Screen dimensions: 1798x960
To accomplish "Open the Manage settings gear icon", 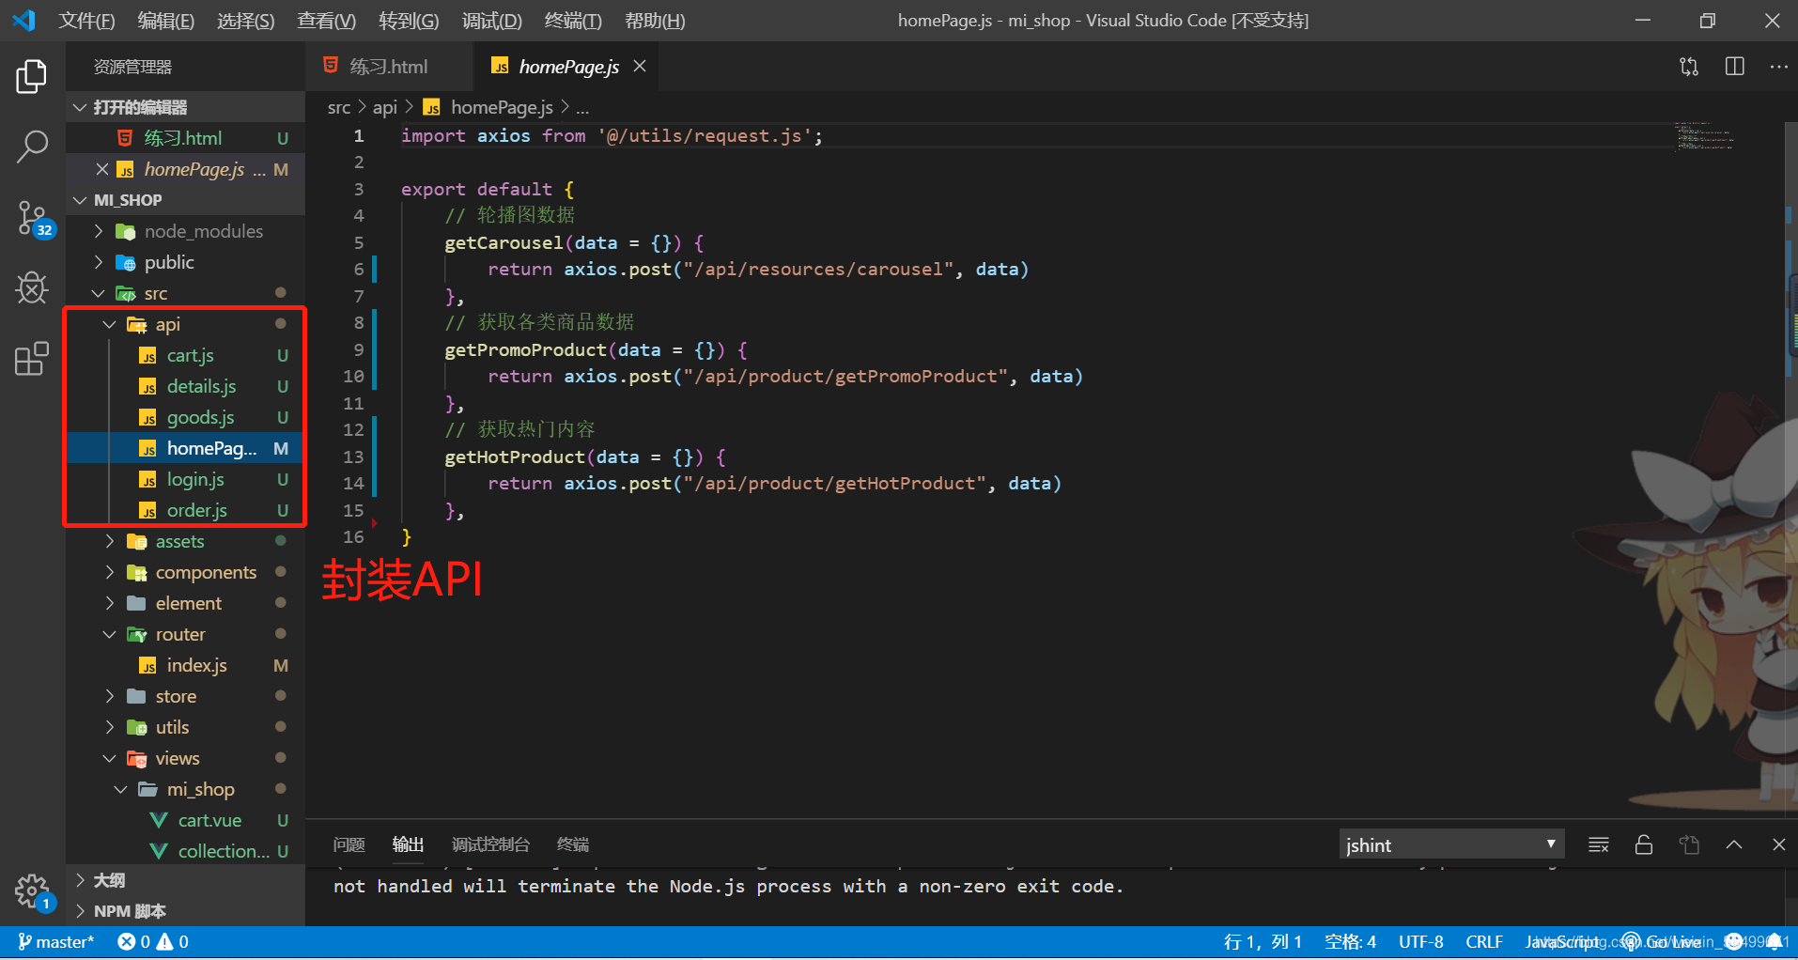I will point(32,892).
